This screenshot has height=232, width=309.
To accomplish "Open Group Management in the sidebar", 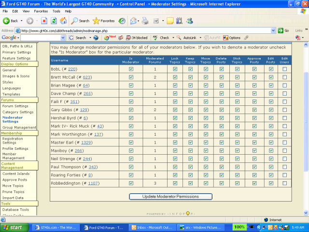I will pos(19,128).
